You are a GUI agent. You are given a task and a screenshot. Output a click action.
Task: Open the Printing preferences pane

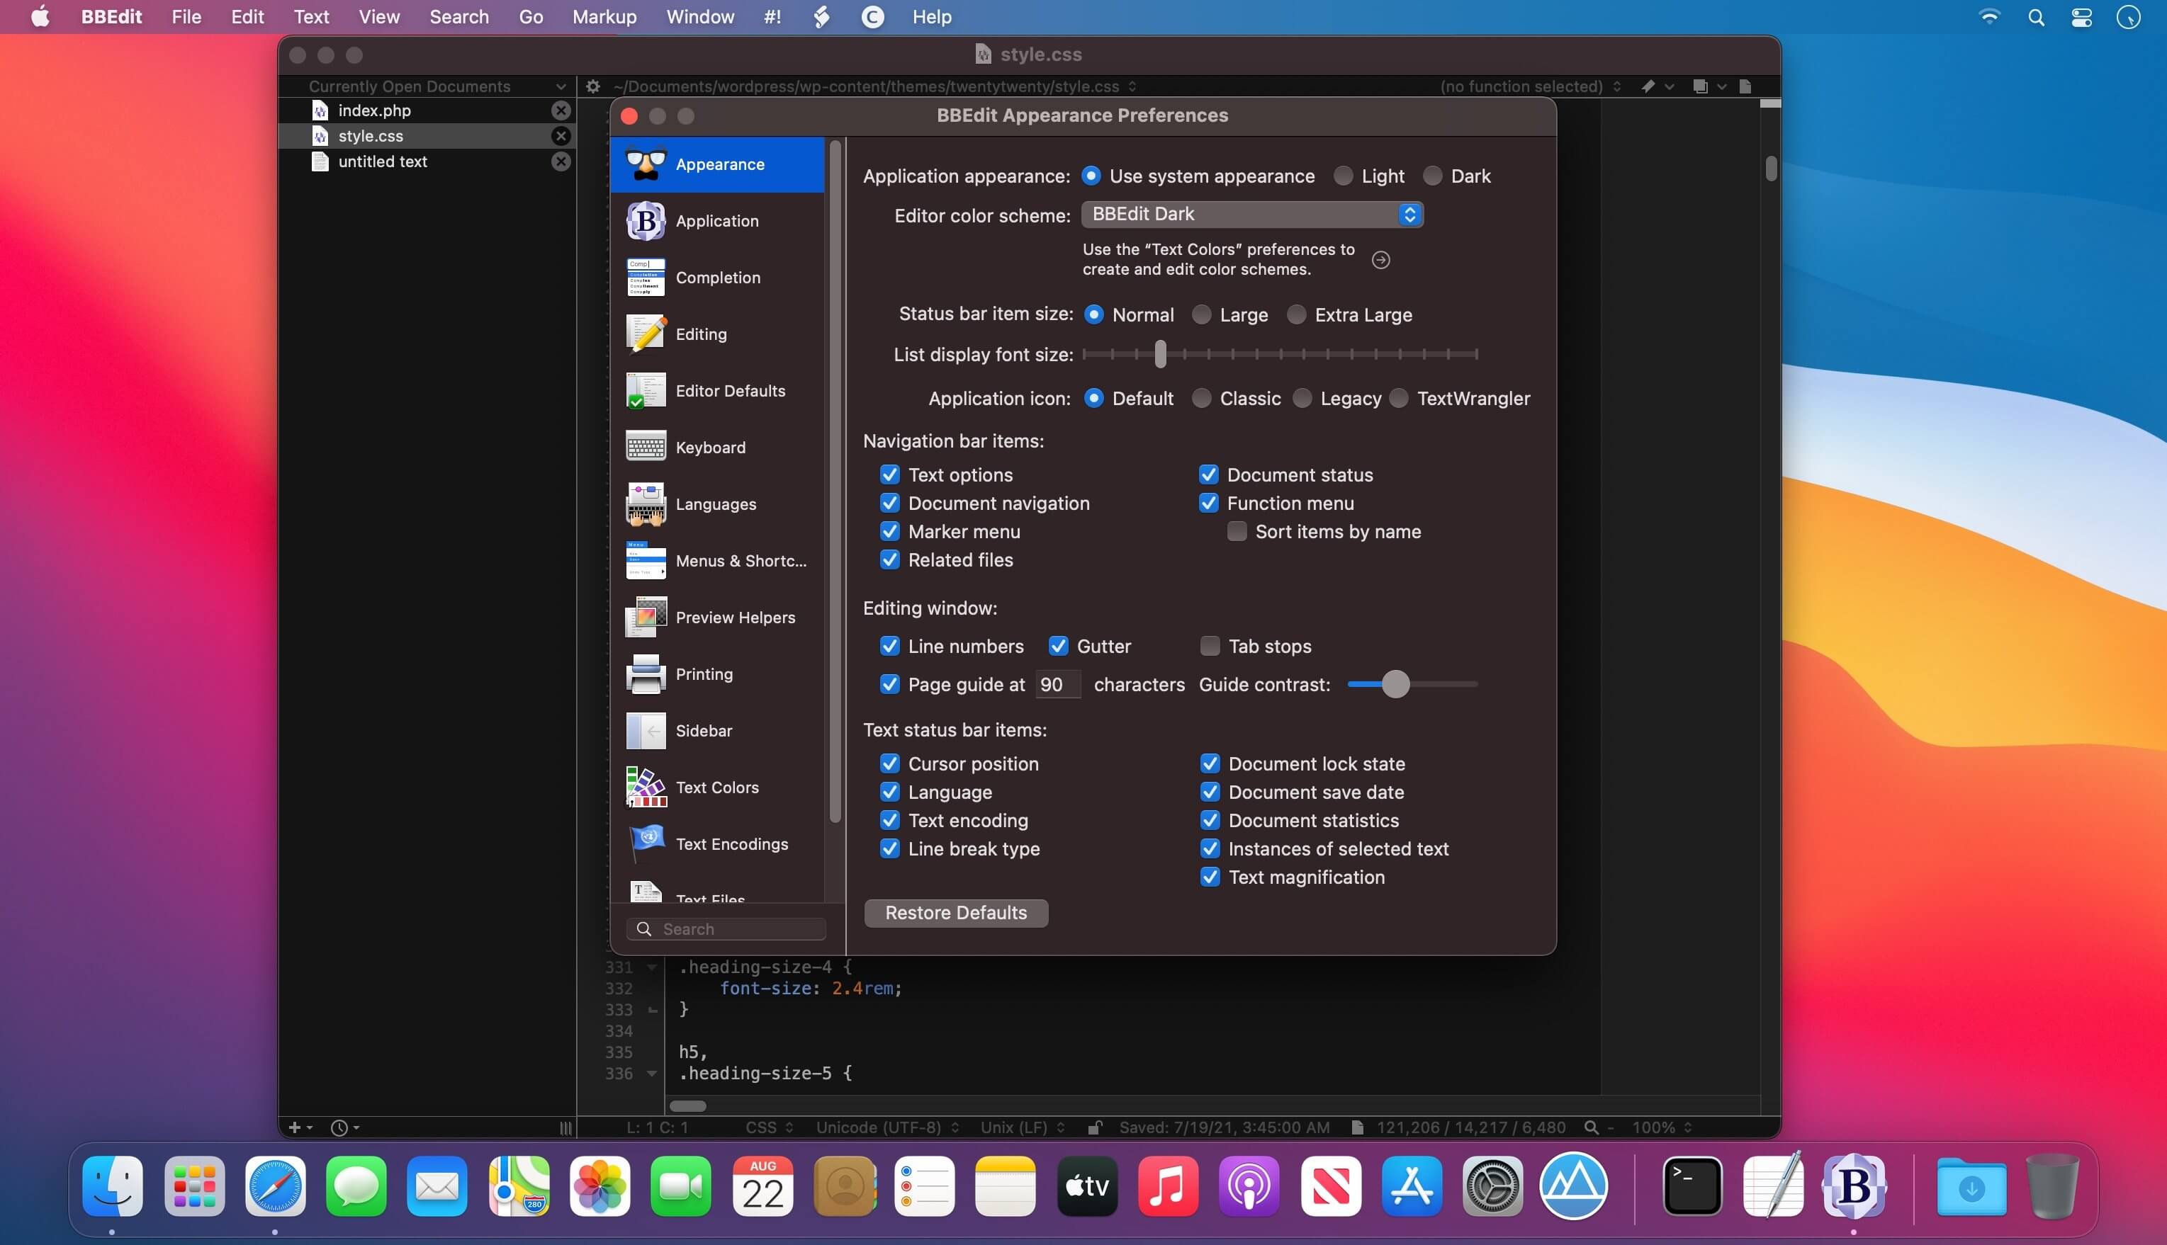coord(717,673)
